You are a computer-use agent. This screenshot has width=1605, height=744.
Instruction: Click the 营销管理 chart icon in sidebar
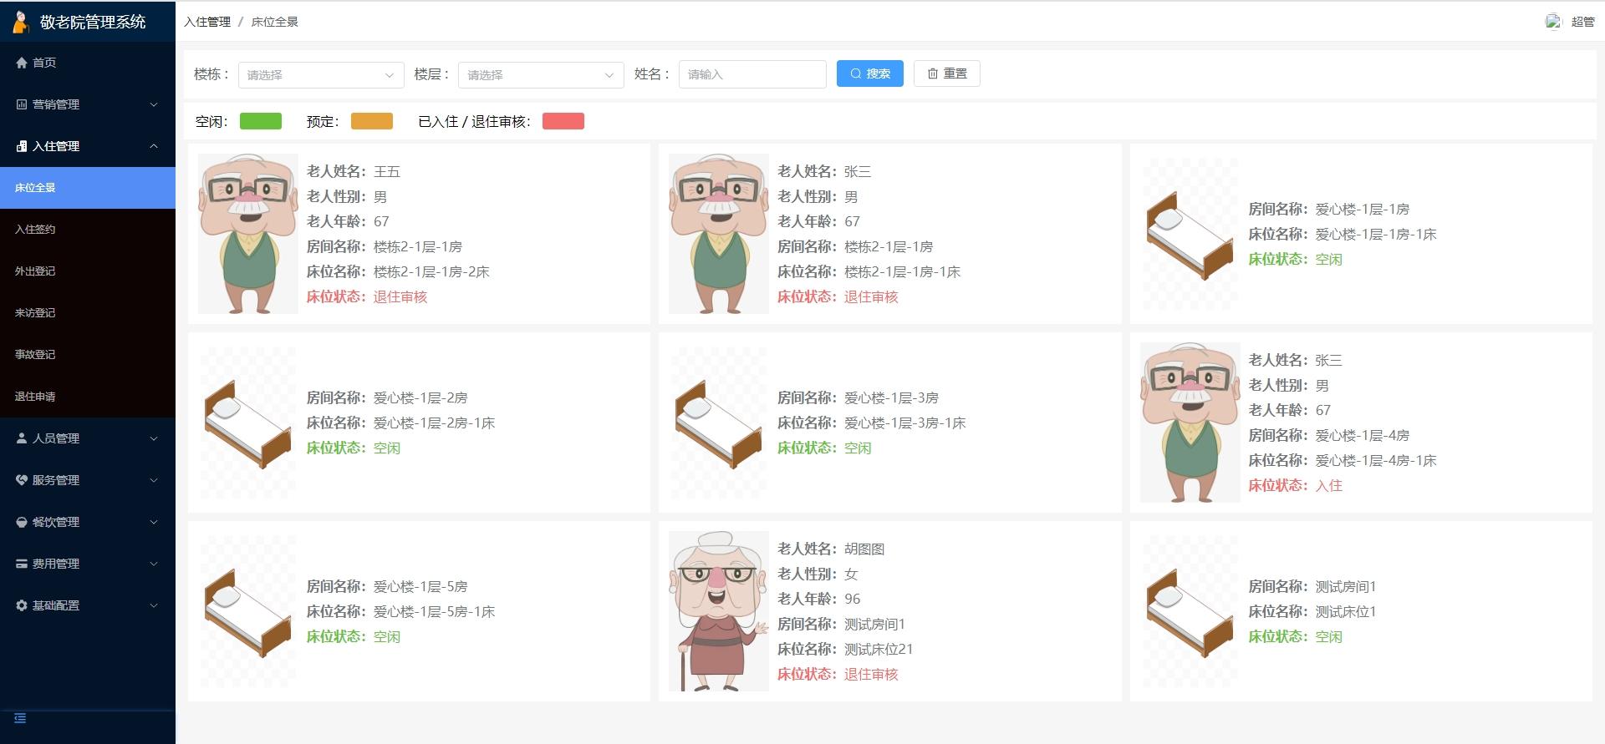(x=22, y=104)
